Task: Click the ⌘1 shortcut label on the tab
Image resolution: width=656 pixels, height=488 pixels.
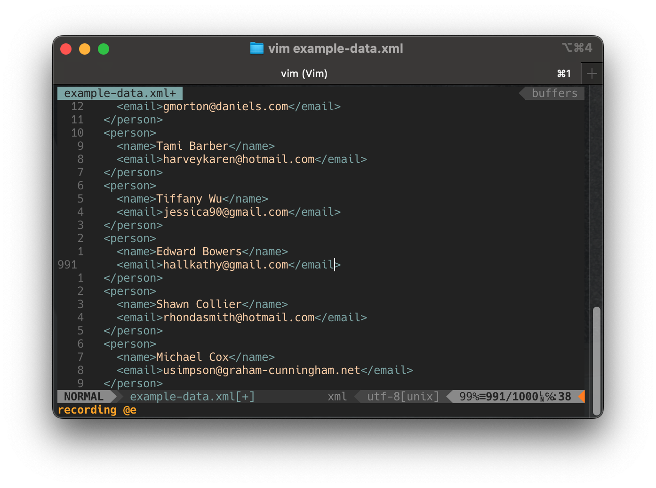Action: [x=564, y=73]
